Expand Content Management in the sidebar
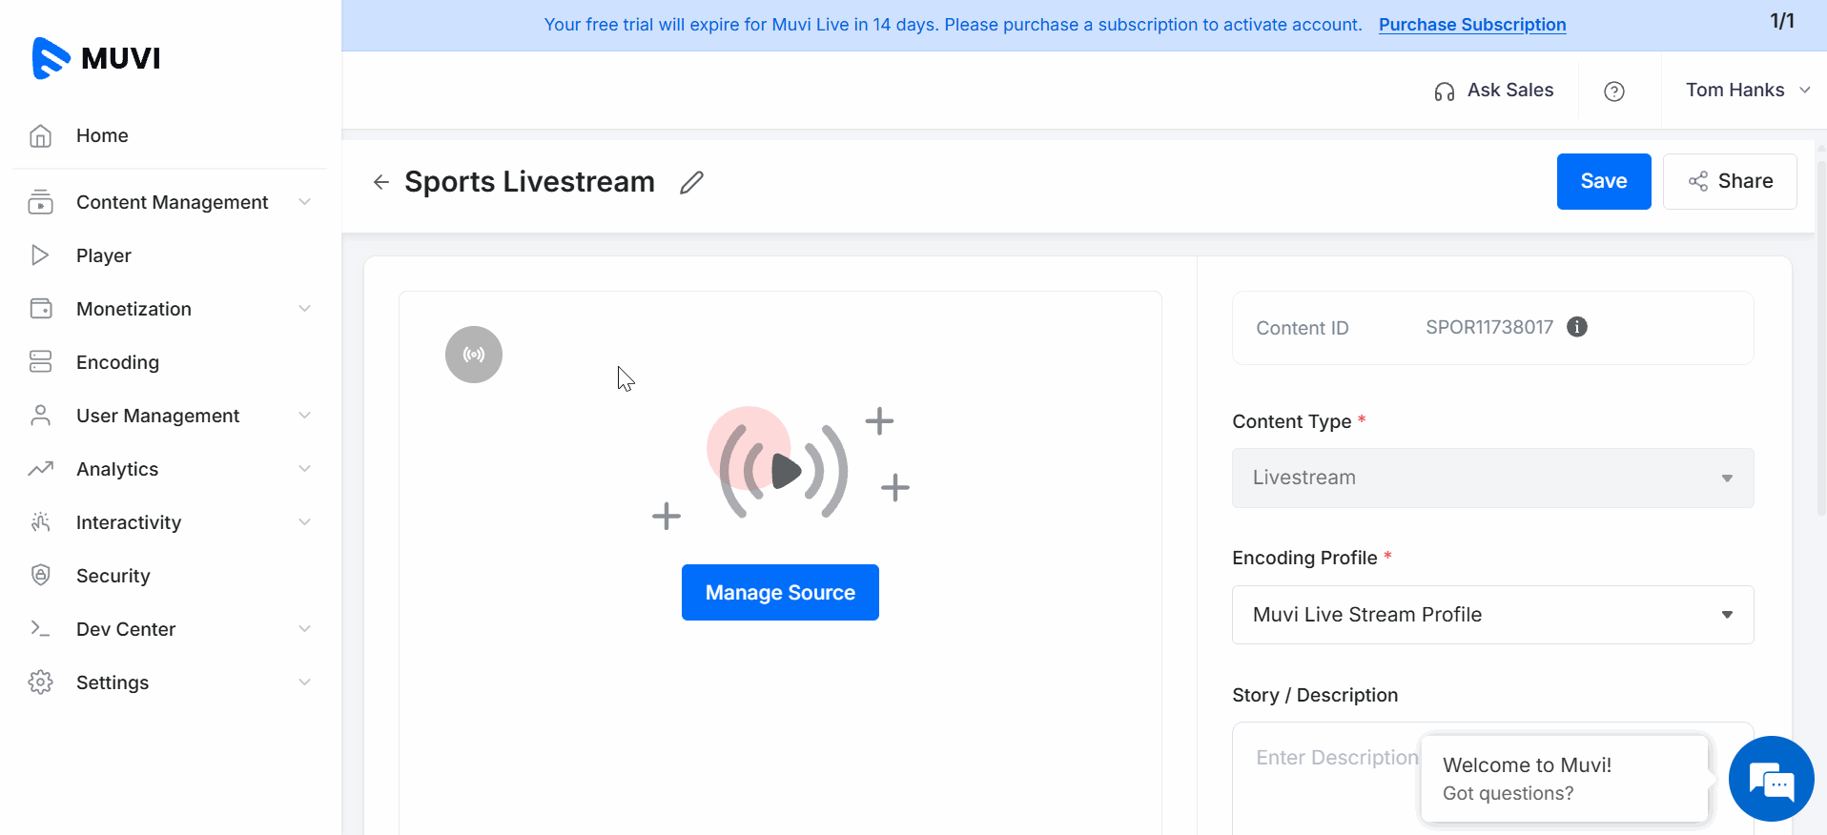Viewport: 1827px width, 835px height. pos(172,202)
